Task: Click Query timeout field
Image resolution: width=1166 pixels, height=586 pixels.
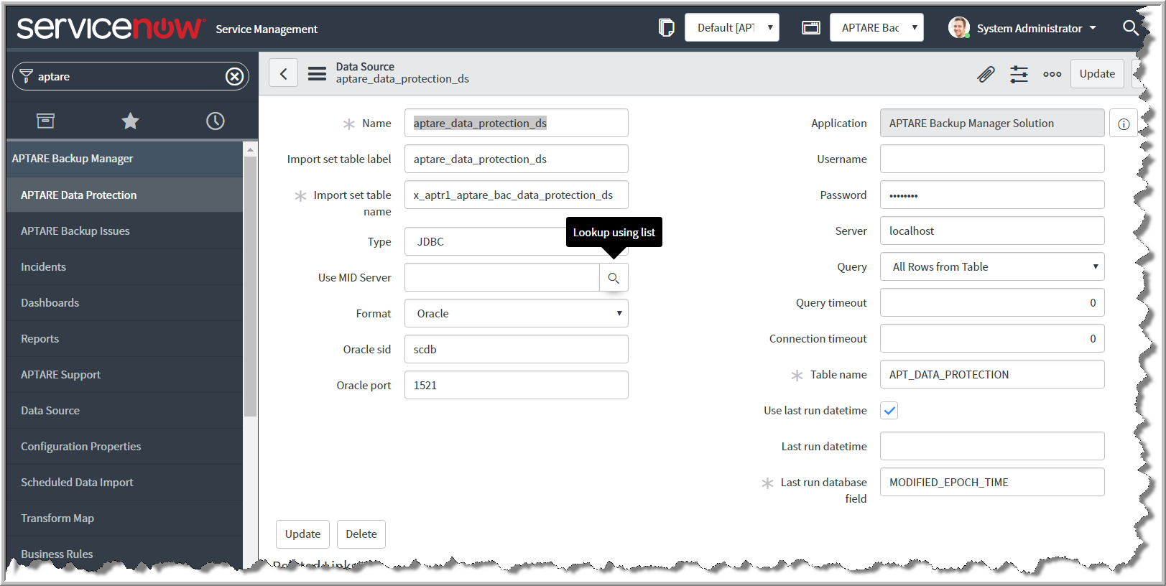Action: tap(992, 302)
